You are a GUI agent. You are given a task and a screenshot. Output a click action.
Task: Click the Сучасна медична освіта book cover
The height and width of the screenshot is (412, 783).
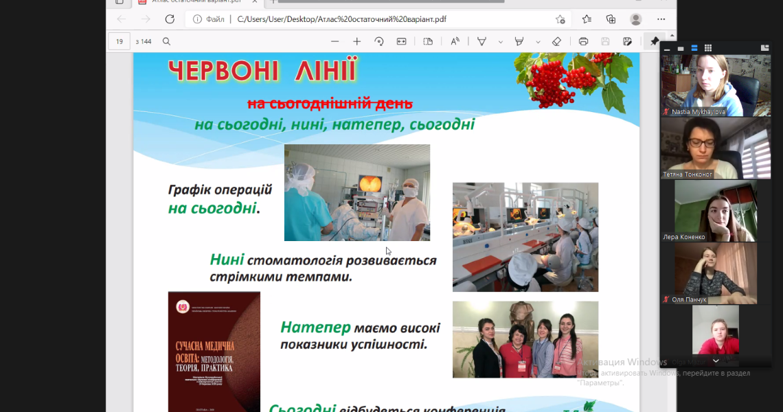pyautogui.click(x=214, y=352)
